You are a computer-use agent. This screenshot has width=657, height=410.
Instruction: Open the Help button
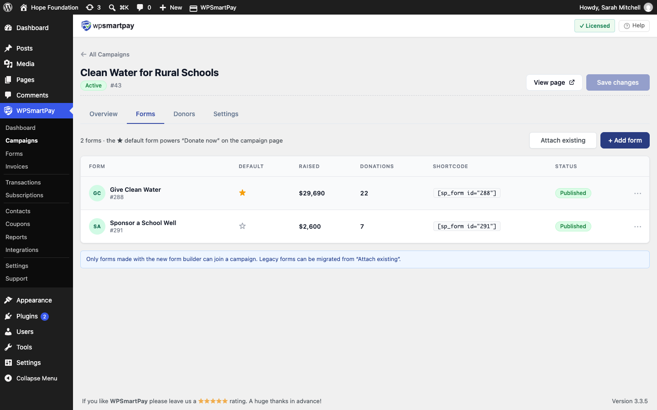[634, 26]
